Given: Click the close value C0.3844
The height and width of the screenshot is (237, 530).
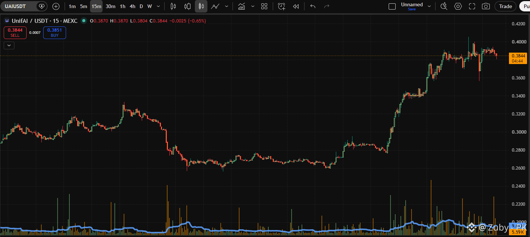Looking at the screenshot, I should 158,21.
